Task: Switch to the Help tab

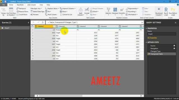Action: click(48, 5)
